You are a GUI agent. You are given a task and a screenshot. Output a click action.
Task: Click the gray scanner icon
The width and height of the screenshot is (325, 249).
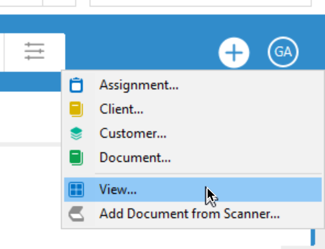click(x=76, y=214)
